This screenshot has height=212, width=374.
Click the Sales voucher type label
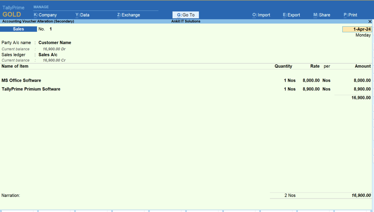point(18,29)
